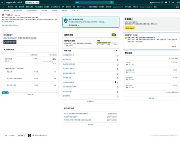Open the hamburger main menu icon
180x141 pixels.
click(2, 2)
